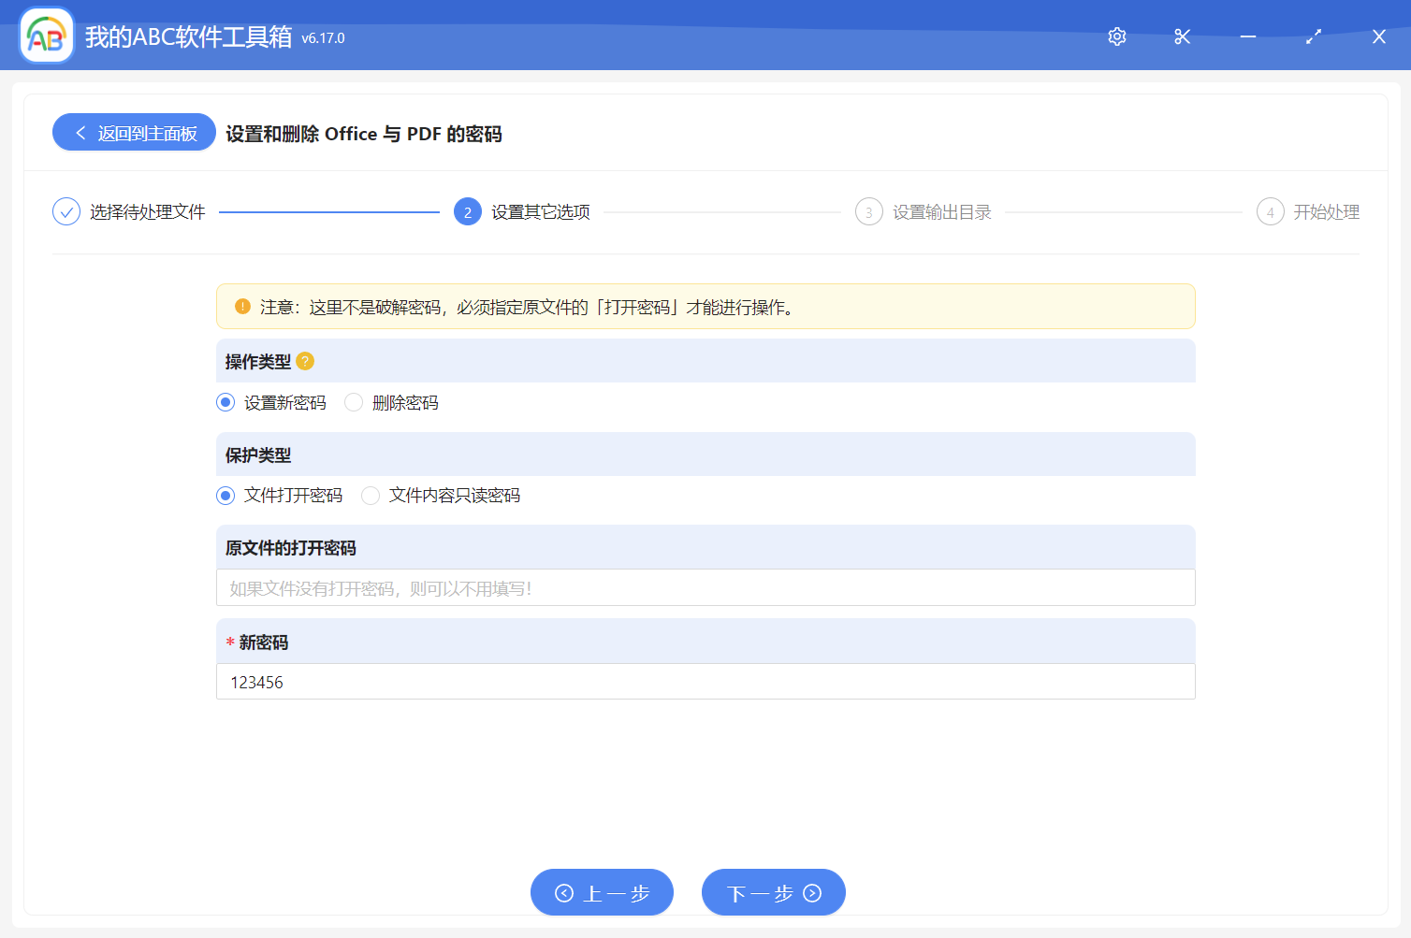Image resolution: width=1411 pixels, height=938 pixels.
Task: Click the 新密码 field containing 123456
Action: pyautogui.click(x=705, y=682)
